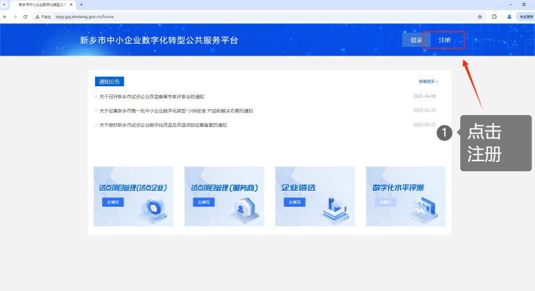Click the 登录 login button
This screenshot has width=535, height=291.
[x=416, y=40]
